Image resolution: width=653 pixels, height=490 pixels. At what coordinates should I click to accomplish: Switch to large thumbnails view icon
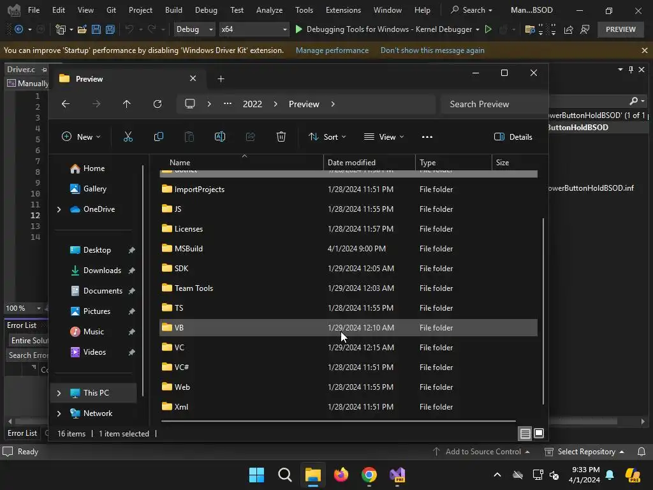click(x=539, y=434)
